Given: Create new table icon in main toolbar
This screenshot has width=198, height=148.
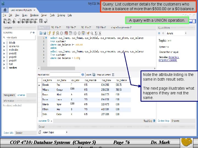Looking at the screenshot, I should [24, 21].
